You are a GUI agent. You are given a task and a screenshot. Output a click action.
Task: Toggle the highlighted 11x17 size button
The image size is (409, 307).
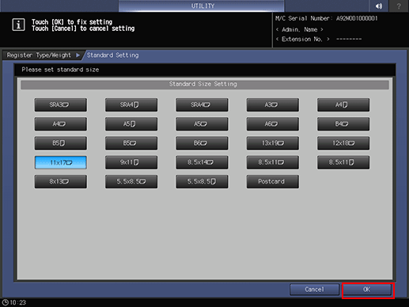(60, 162)
